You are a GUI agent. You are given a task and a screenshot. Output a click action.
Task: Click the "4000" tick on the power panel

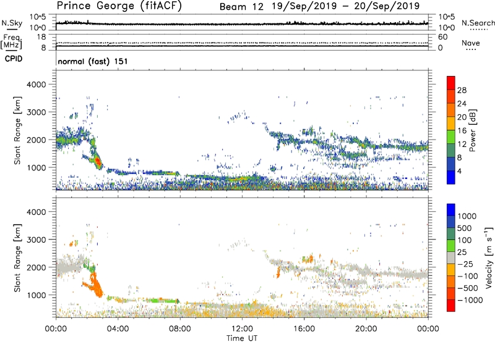pos(36,85)
